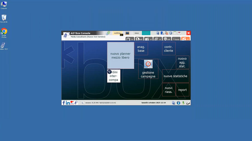Open the news tab

click(137, 33)
